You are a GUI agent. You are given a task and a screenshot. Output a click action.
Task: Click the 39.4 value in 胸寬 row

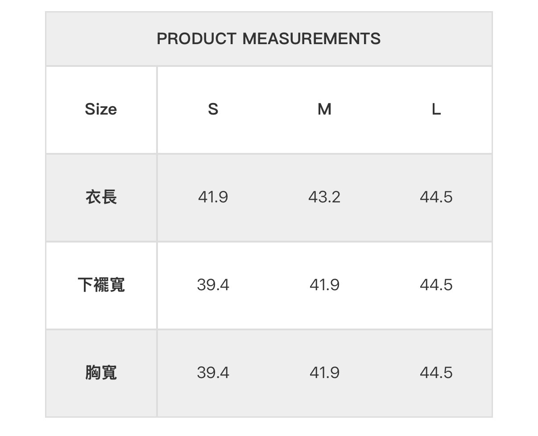click(x=213, y=372)
